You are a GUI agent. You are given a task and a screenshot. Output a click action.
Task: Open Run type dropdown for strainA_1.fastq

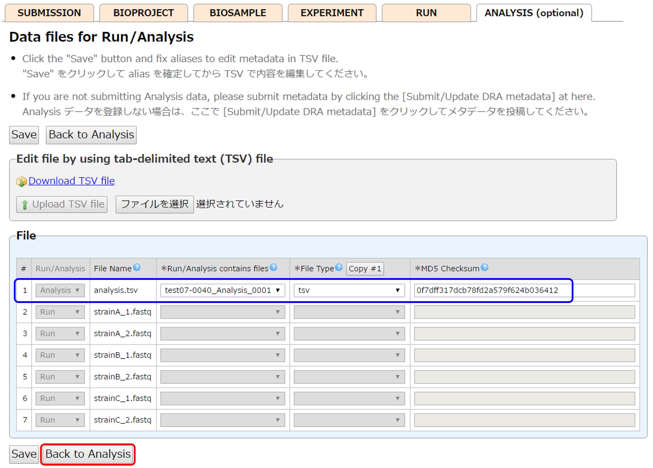point(60,312)
